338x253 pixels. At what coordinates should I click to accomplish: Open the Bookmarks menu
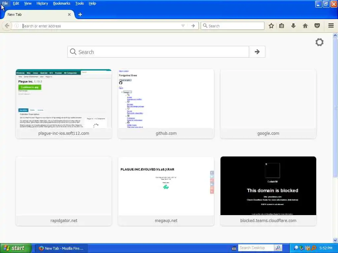point(62,3)
